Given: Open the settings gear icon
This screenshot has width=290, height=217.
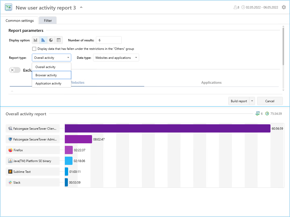Looking at the screenshot, I should pos(284,7).
